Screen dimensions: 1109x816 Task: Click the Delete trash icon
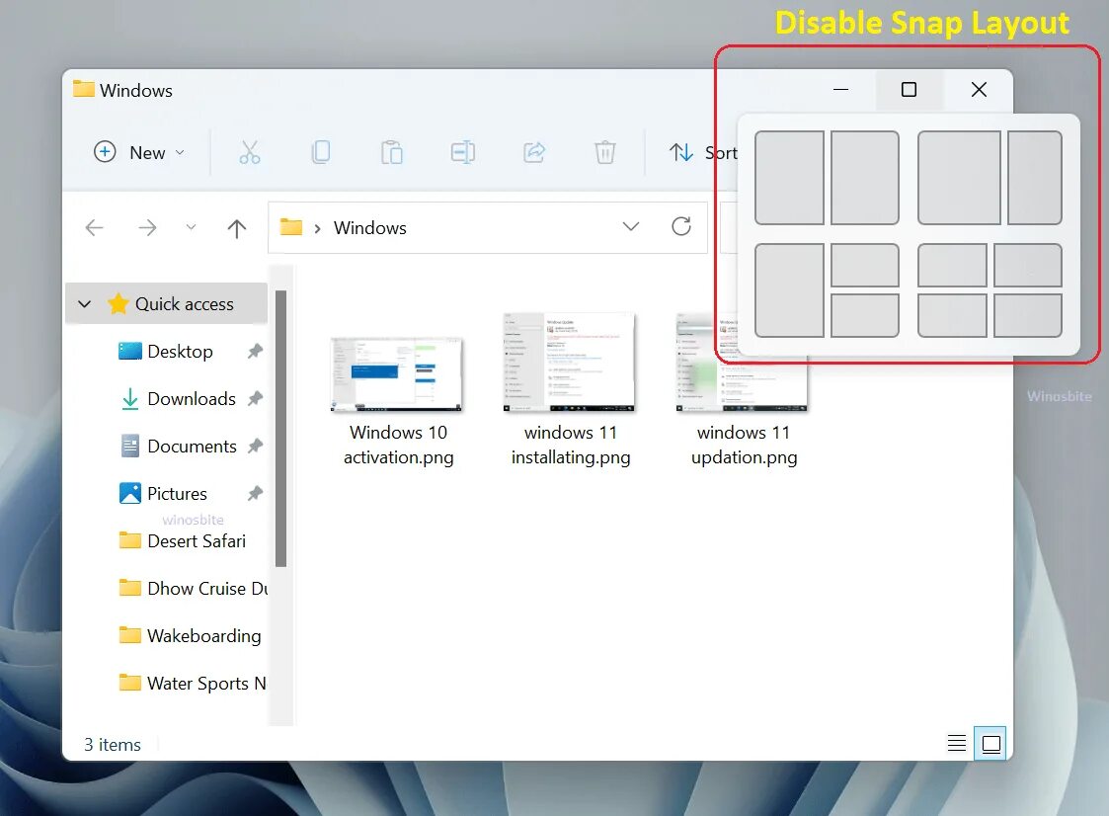click(x=604, y=152)
